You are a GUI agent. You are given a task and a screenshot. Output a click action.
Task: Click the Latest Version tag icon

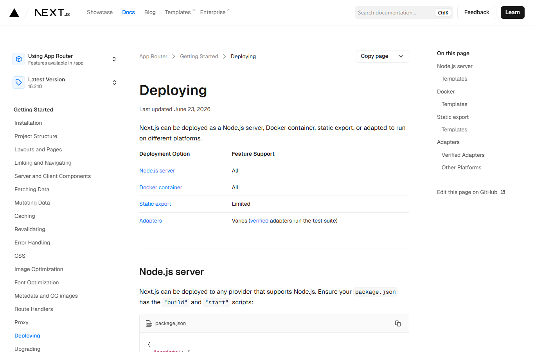point(19,83)
